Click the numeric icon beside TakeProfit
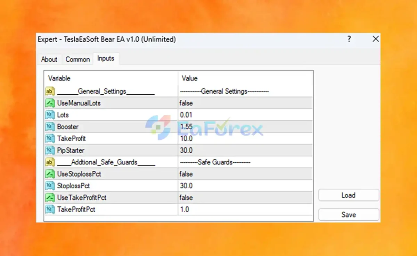This screenshot has width=417, height=256. 50,138
